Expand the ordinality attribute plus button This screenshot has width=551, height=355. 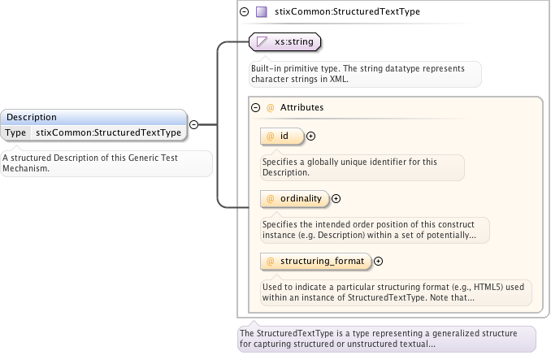(336, 198)
